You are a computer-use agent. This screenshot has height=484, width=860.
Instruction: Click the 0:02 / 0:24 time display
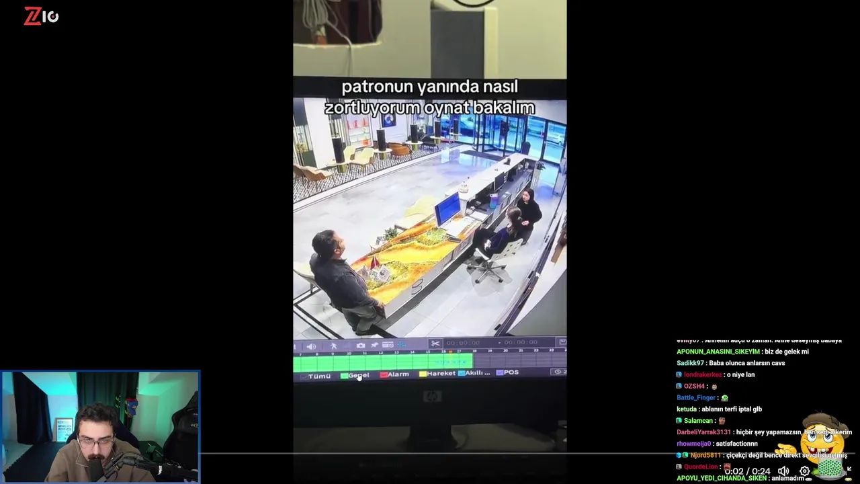[x=748, y=471]
